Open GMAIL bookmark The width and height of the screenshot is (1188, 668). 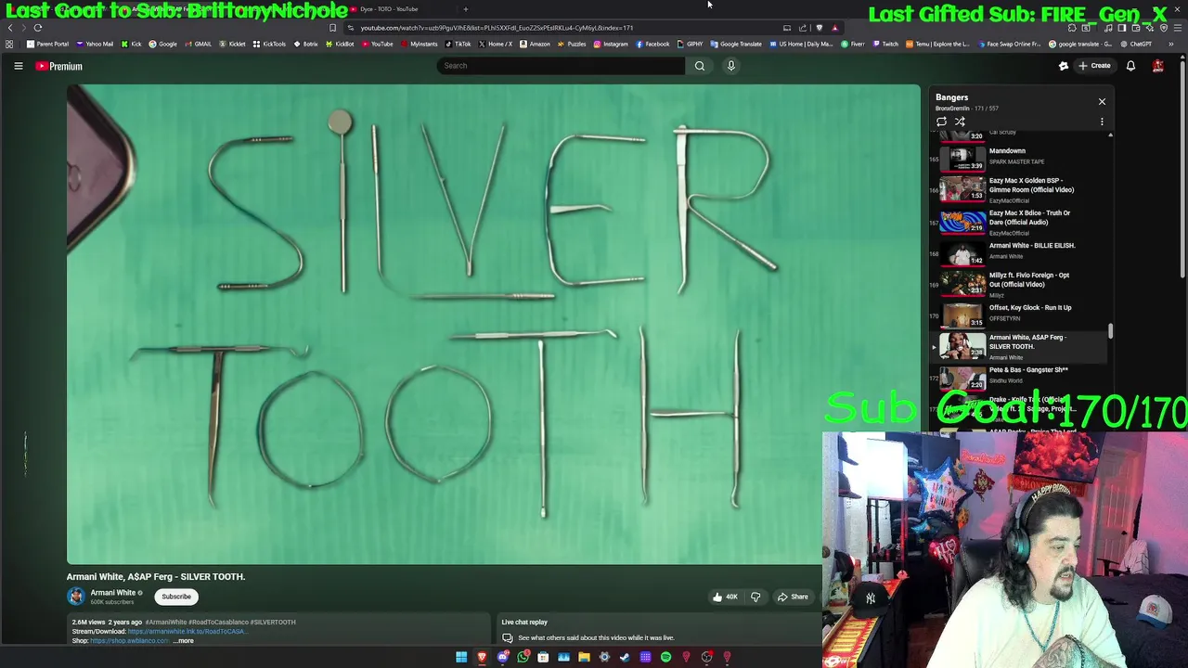click(x=198, y=44)
